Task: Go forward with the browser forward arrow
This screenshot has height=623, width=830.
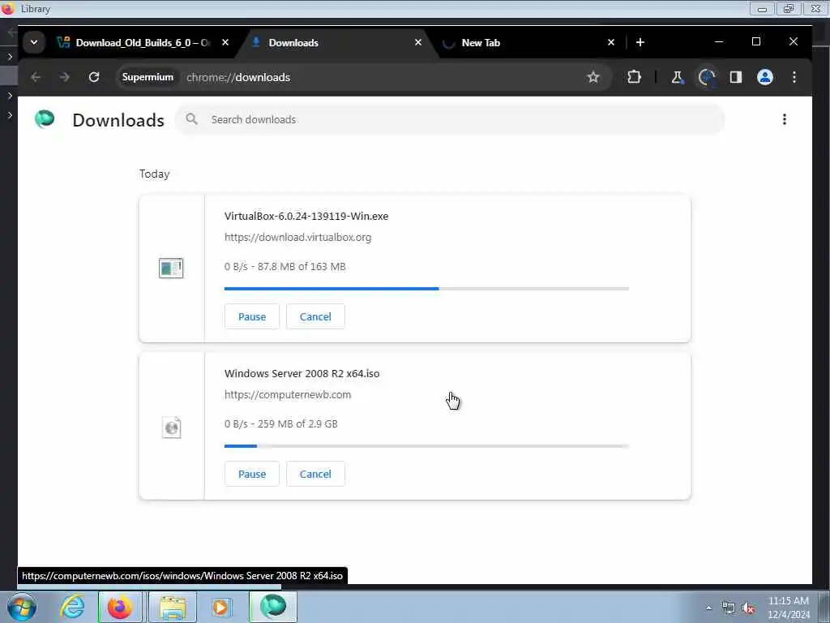Action: pos(65,77)
